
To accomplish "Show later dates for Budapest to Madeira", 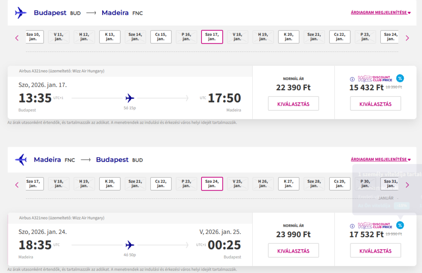I will (x=407, y=38).
